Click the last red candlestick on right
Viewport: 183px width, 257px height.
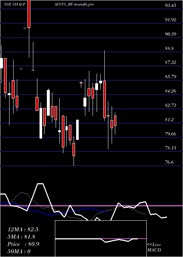(x=115, y=121)
